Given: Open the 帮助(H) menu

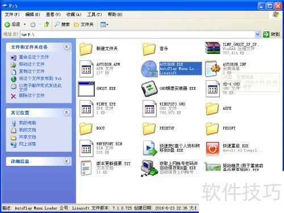Looking at the screenshot, I should click(x=115, y=14).
